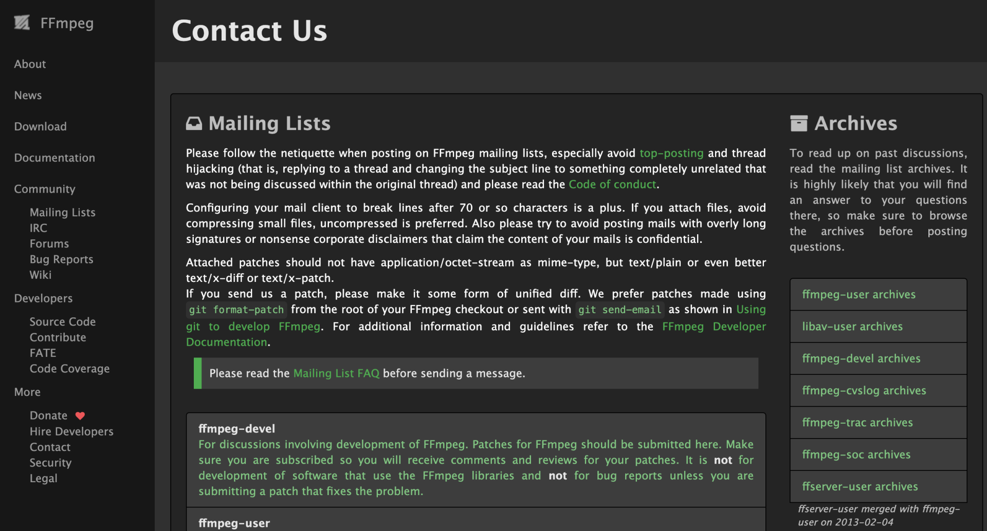View ffmpeg-cvslog archives

[864, 391]
